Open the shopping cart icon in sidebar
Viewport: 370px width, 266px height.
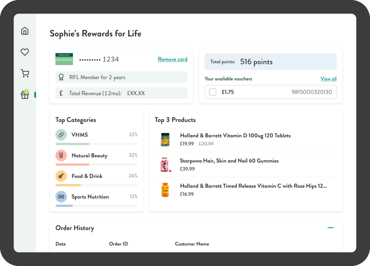tap(25, 73)
